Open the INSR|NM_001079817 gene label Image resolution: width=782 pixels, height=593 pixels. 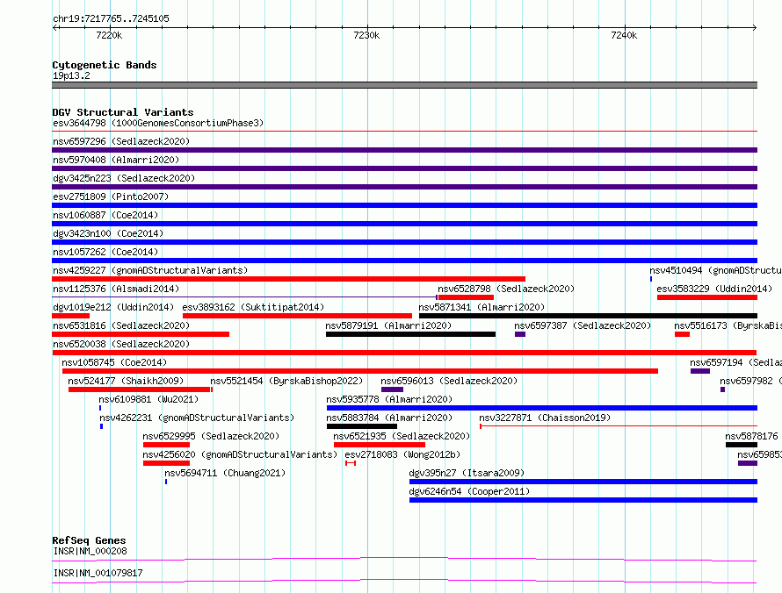[98, 573]
